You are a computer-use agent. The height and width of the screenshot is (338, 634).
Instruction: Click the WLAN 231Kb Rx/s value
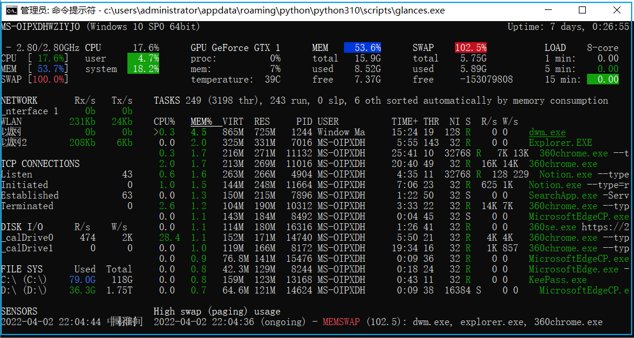point(83,121)
